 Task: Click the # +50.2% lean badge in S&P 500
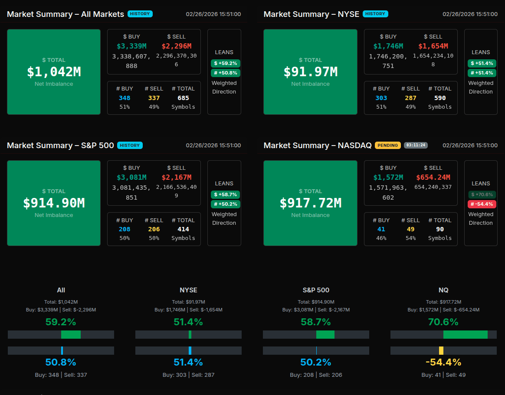point(225,204)
